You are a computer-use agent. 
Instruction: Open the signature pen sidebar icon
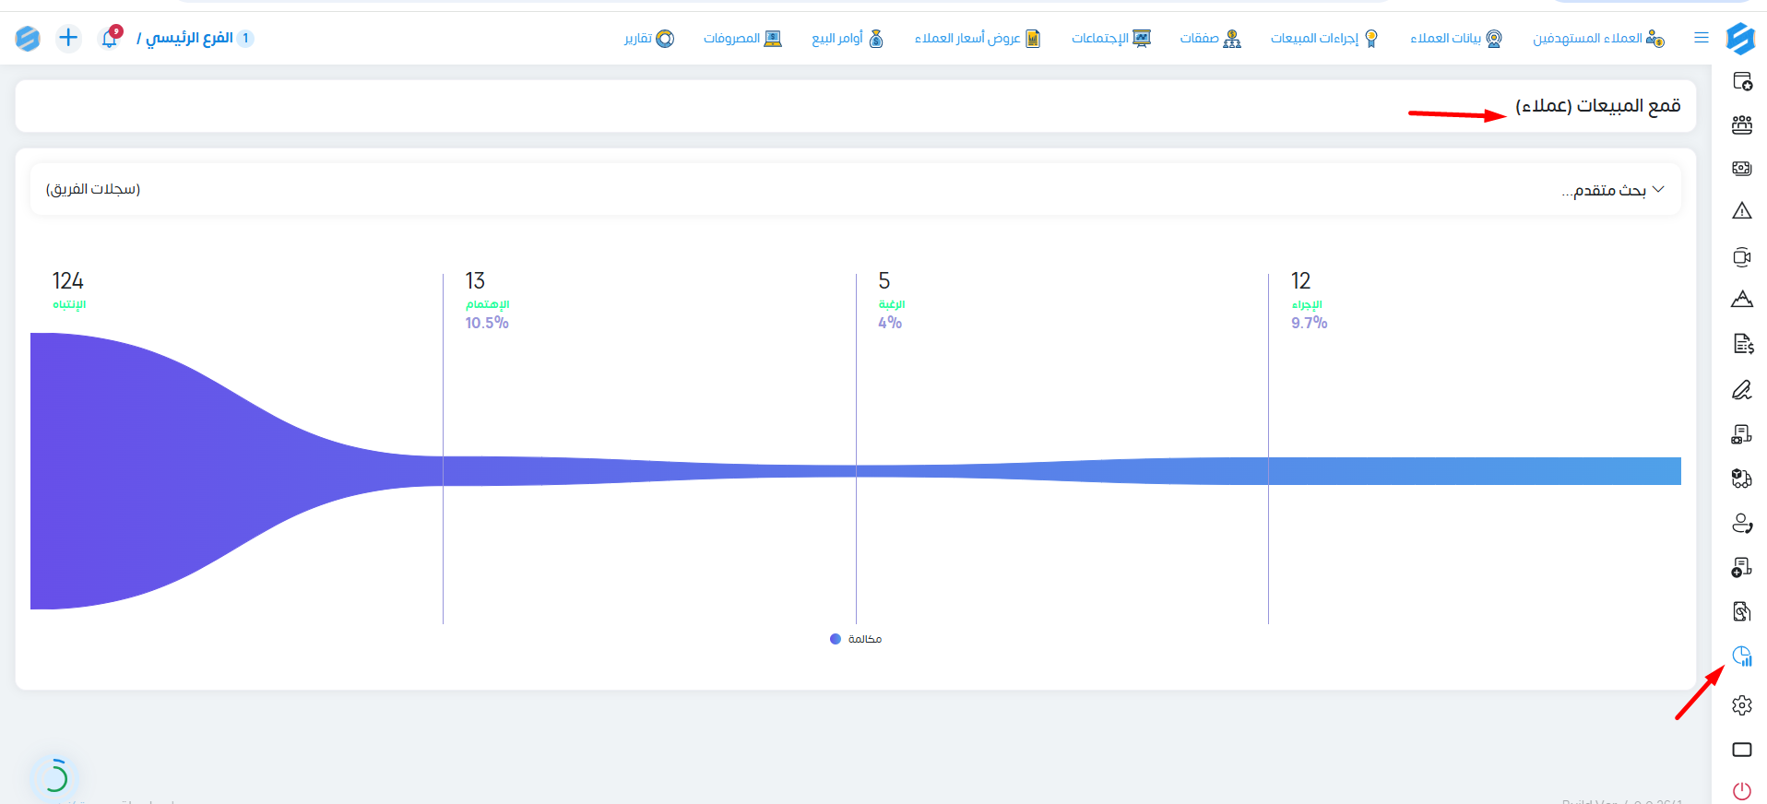click(x=1741, y=390)
